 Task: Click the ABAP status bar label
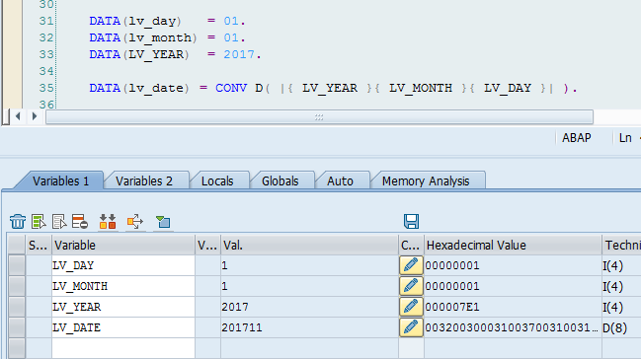[x=577, y=138]
